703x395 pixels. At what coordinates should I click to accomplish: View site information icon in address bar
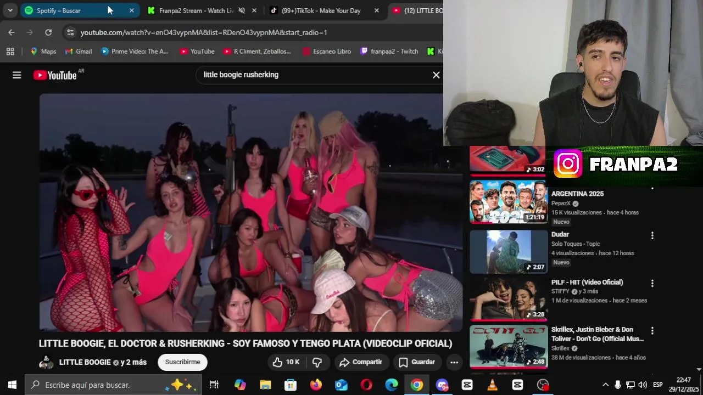click(x=70, y=32)
